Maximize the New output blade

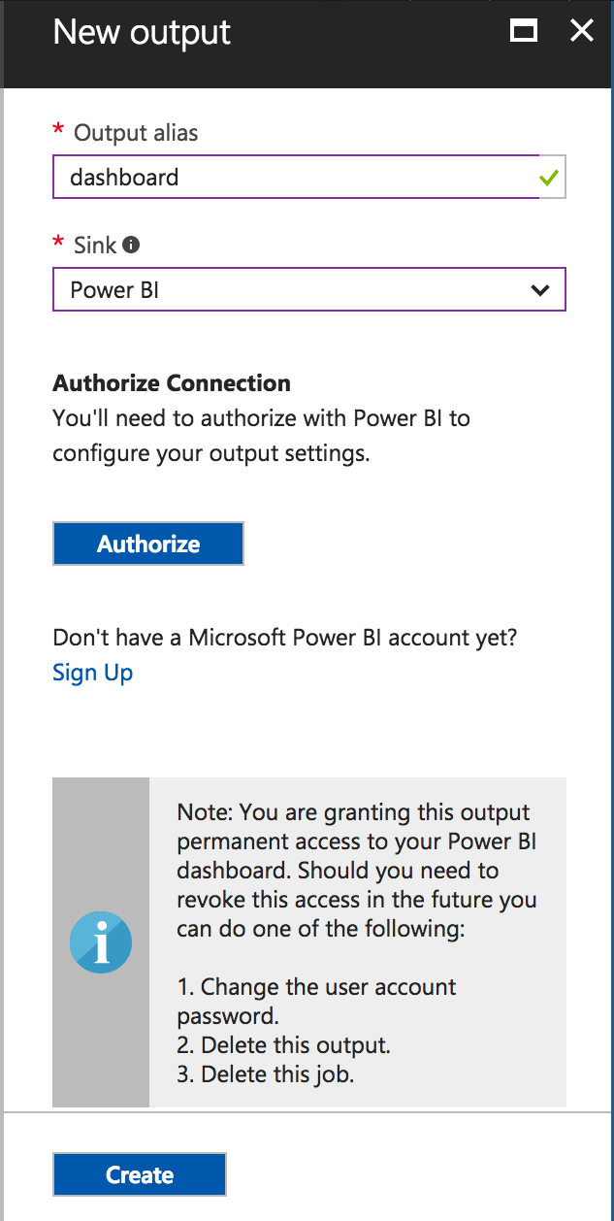point(524,31)
